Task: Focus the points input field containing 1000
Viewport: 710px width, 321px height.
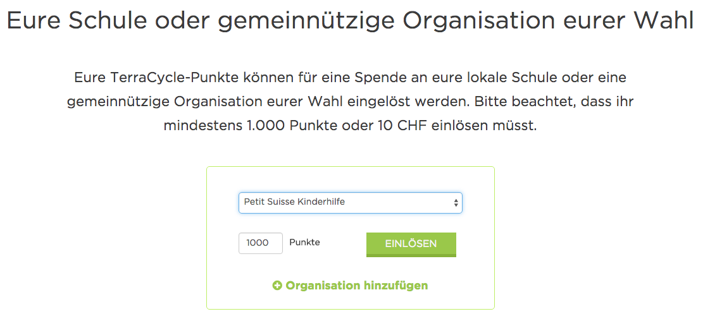Action: click(260, 243)
